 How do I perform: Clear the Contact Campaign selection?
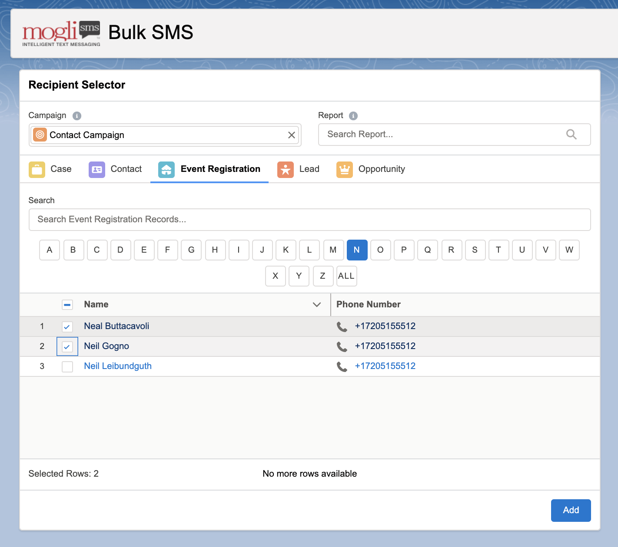pyautogui.click(x=292, y=135)
